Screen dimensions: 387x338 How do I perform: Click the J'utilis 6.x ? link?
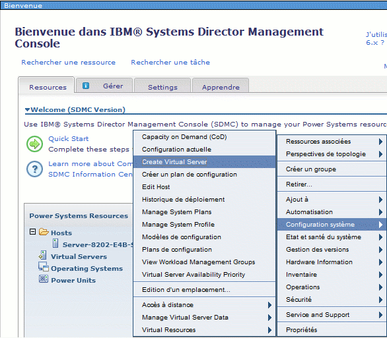pos(376,38)
